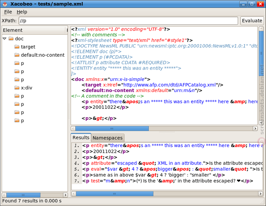Click the '<!ENTITY entity' declaration line

[x=126, y=68]
